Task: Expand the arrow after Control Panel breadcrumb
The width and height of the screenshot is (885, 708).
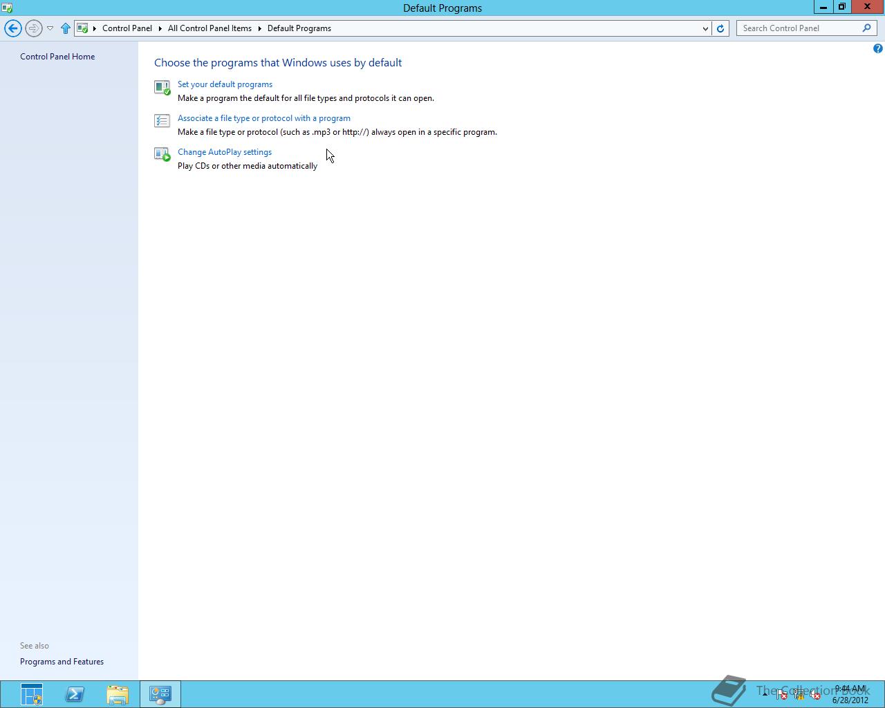Action: pyautogui.click(x=160, y=28)
